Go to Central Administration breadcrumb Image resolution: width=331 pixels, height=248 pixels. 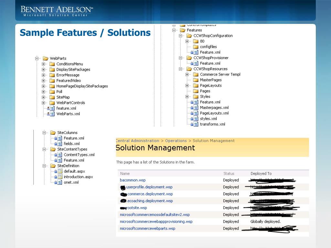click(x=137, y=141)
